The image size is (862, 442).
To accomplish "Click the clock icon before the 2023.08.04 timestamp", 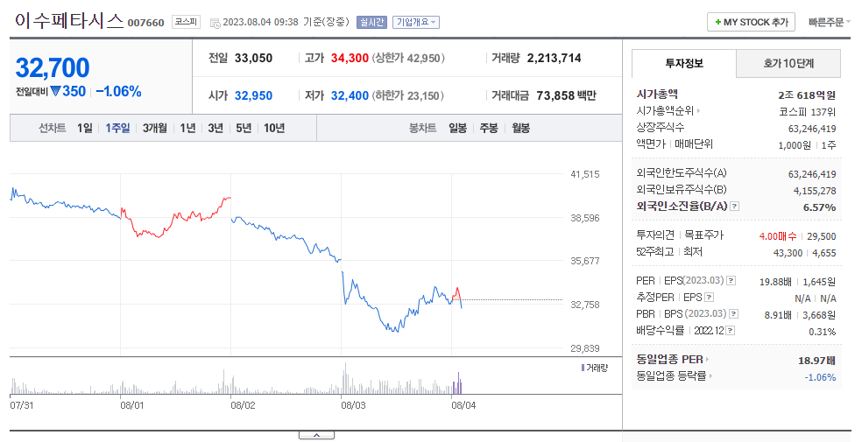I will [x=215, y=23].
